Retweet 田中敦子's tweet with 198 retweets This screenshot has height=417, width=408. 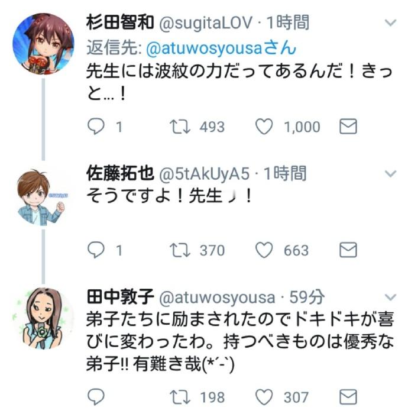(x=180, y=397)
